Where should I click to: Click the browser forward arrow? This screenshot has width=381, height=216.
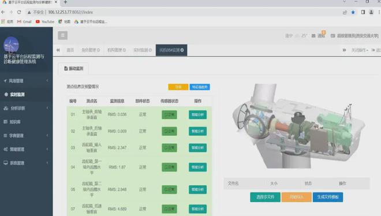11,12
